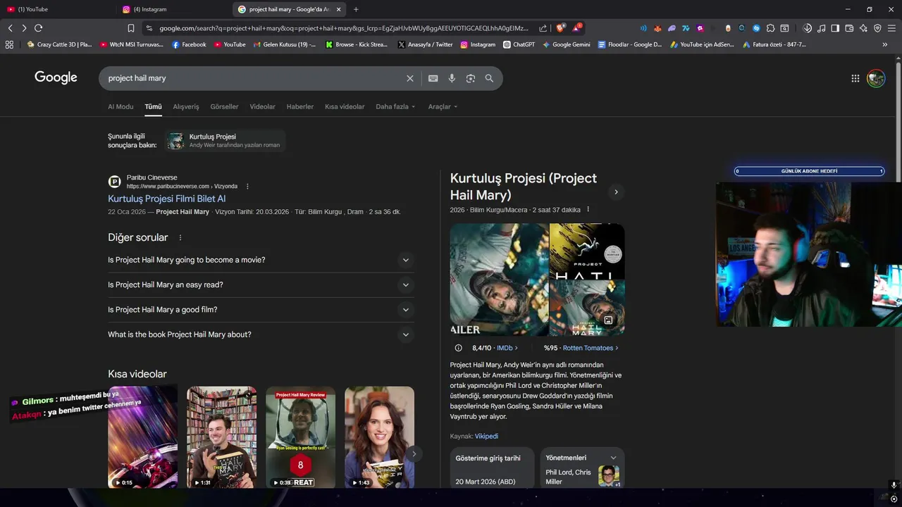Reload the current page
This screenshot has width=902, height=507.
[38, 28]
